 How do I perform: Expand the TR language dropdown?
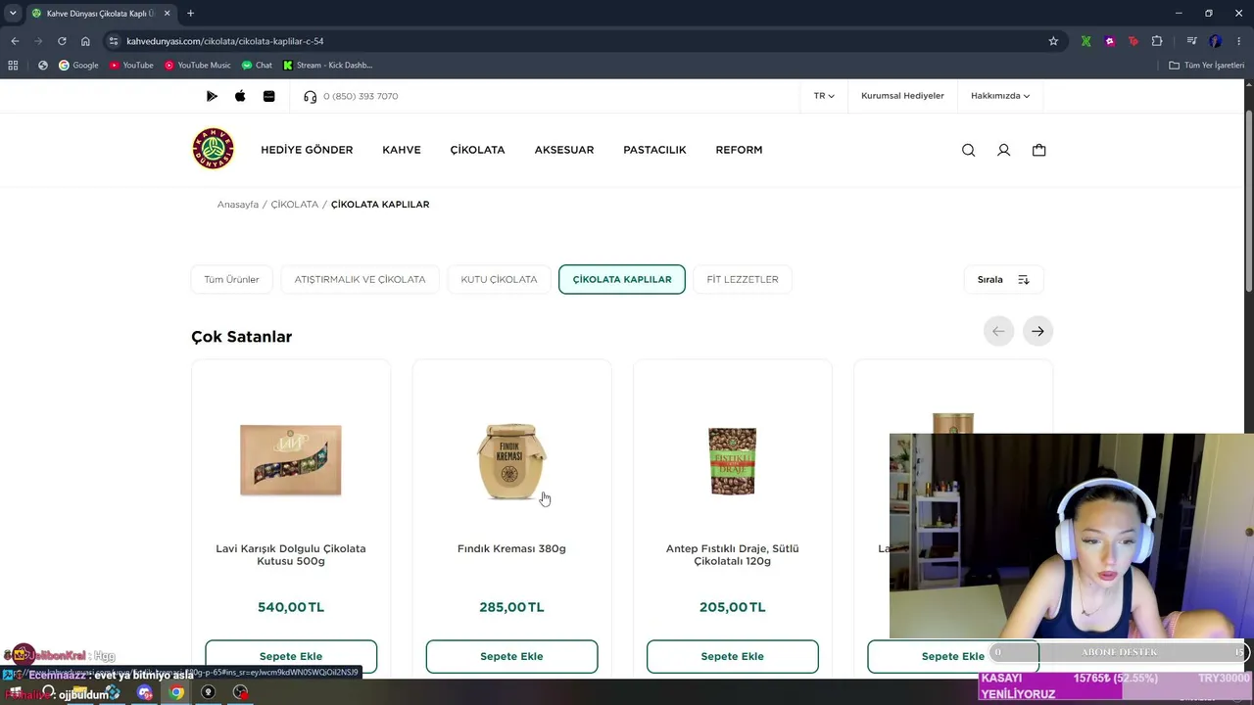(x=824, y=96)
